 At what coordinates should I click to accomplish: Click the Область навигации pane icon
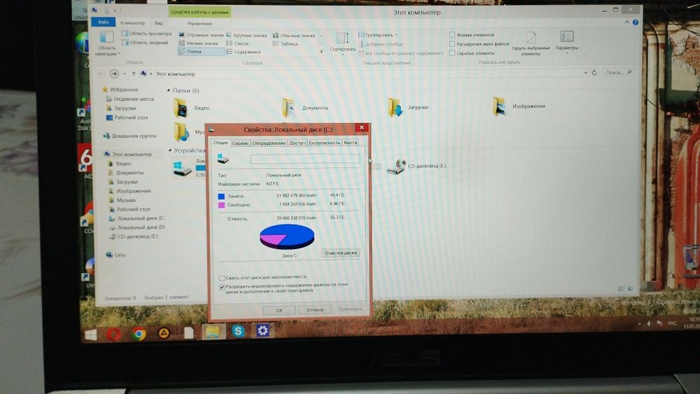pyautogui.click(x=106, y=43)
